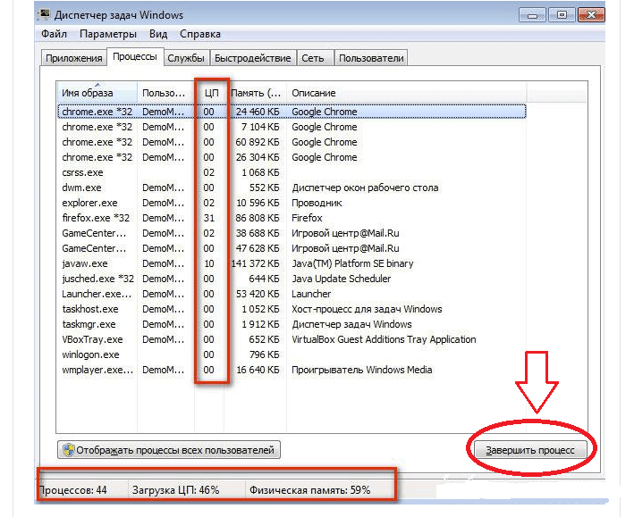
Task: Close the Task Manager window
Action: (x=591, y=15)
